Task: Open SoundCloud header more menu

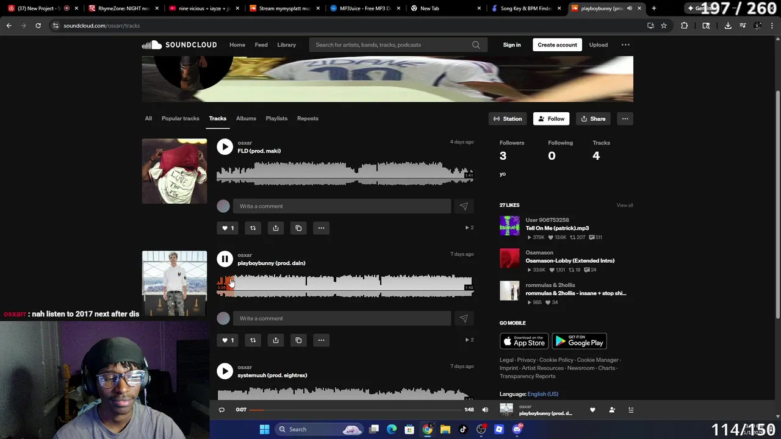Action: (x=625, y=45)
